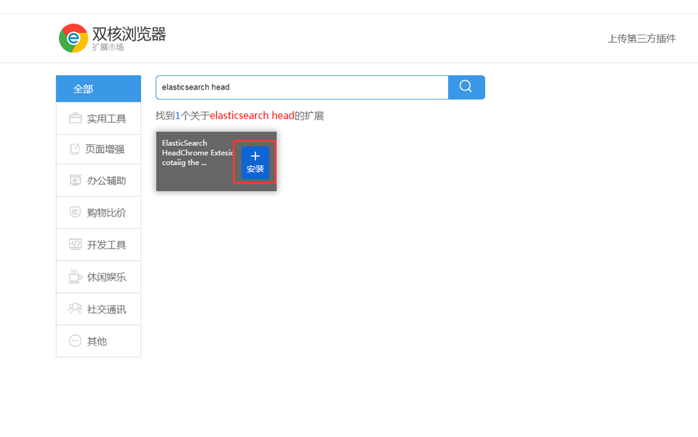Open the 页面增强 category

click(x=98, y=150)
